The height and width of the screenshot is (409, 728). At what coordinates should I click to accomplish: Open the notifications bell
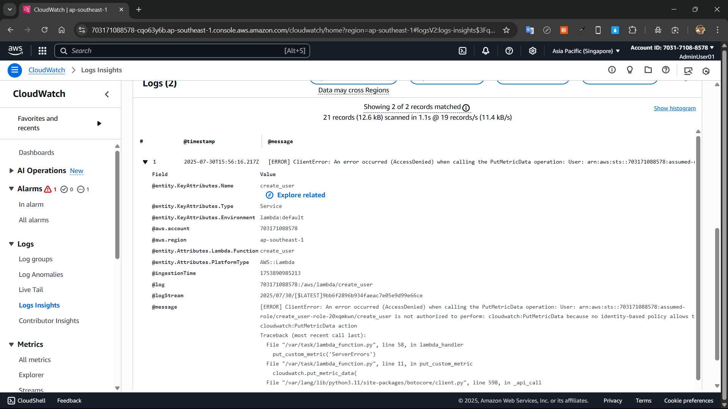click(486, 51)
